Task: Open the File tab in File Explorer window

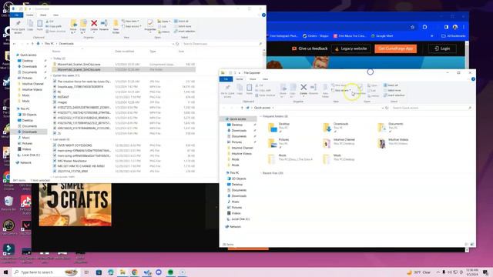Action: [226, 78]
